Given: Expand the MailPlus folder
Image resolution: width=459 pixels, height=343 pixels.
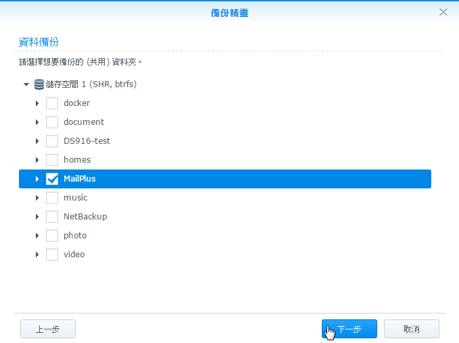Looking at the screenshot, I should click(37, 179).
